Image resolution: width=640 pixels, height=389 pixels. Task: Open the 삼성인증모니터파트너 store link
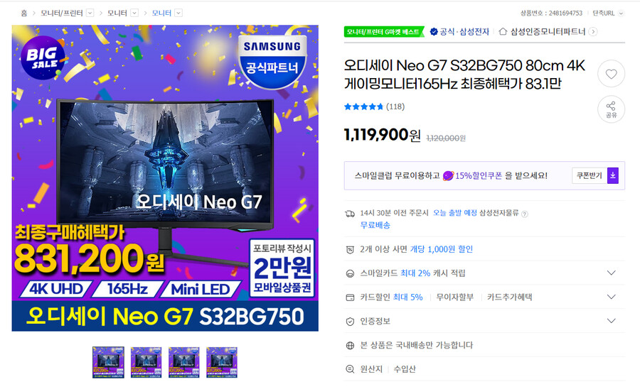pos(548,32)
